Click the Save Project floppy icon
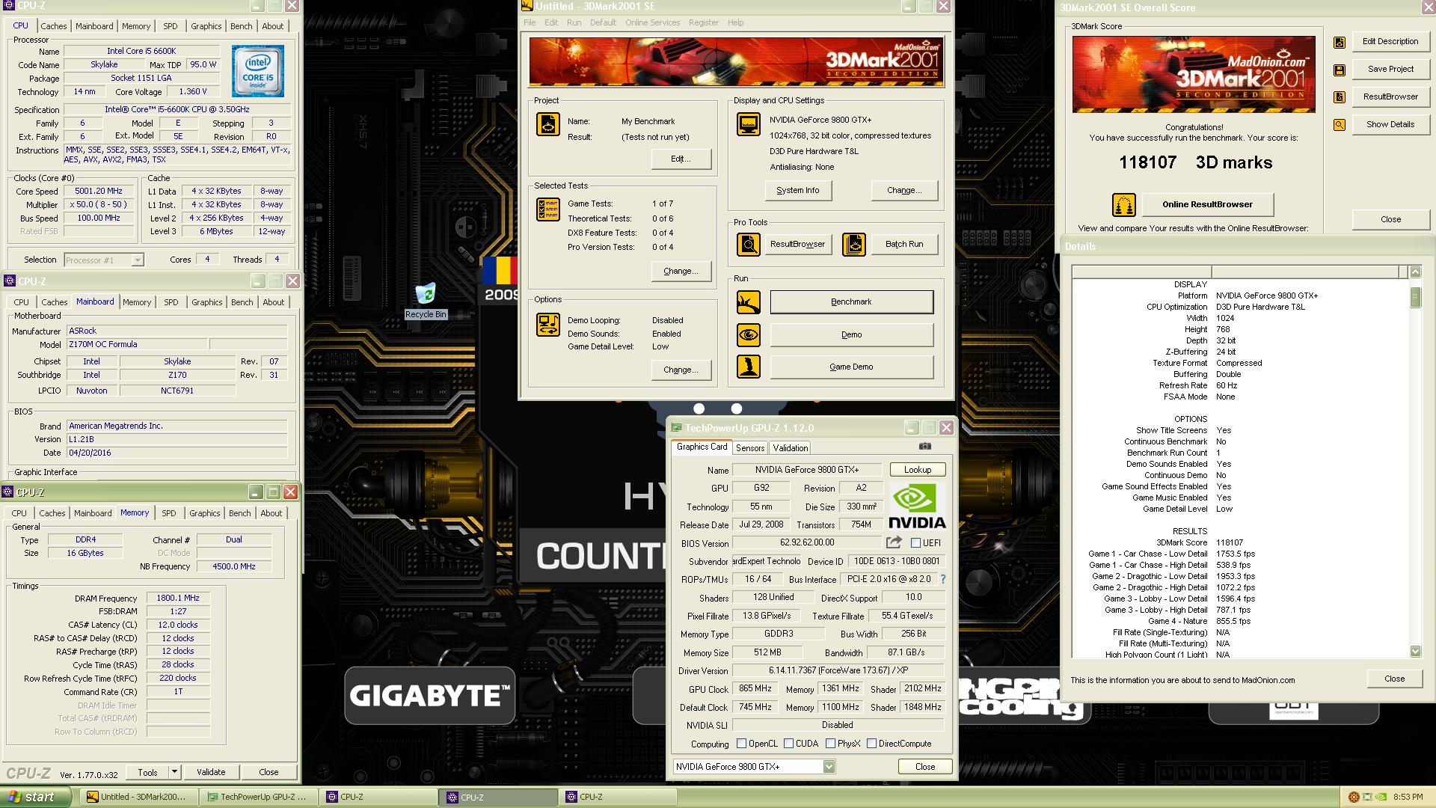 (1340, 70)
